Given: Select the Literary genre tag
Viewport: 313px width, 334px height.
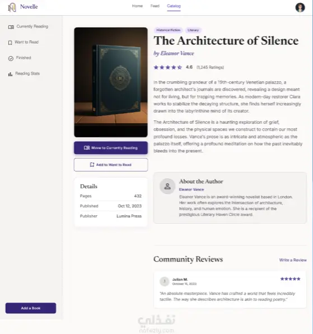Looking at the screenshot, I should coord(193,30).
